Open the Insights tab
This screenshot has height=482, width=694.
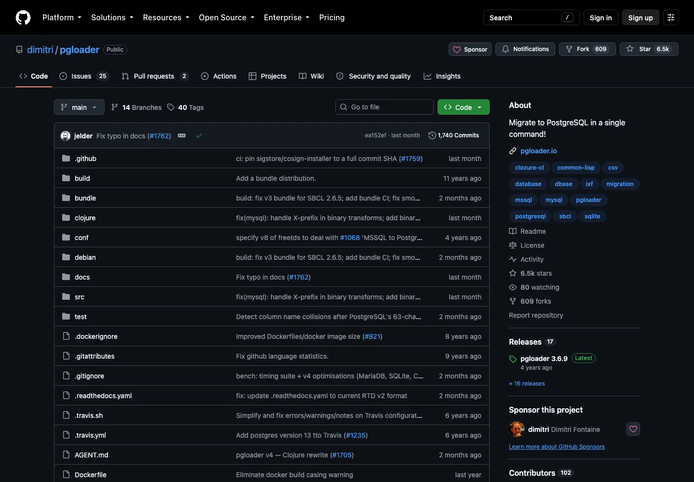(x=442, y=76)
